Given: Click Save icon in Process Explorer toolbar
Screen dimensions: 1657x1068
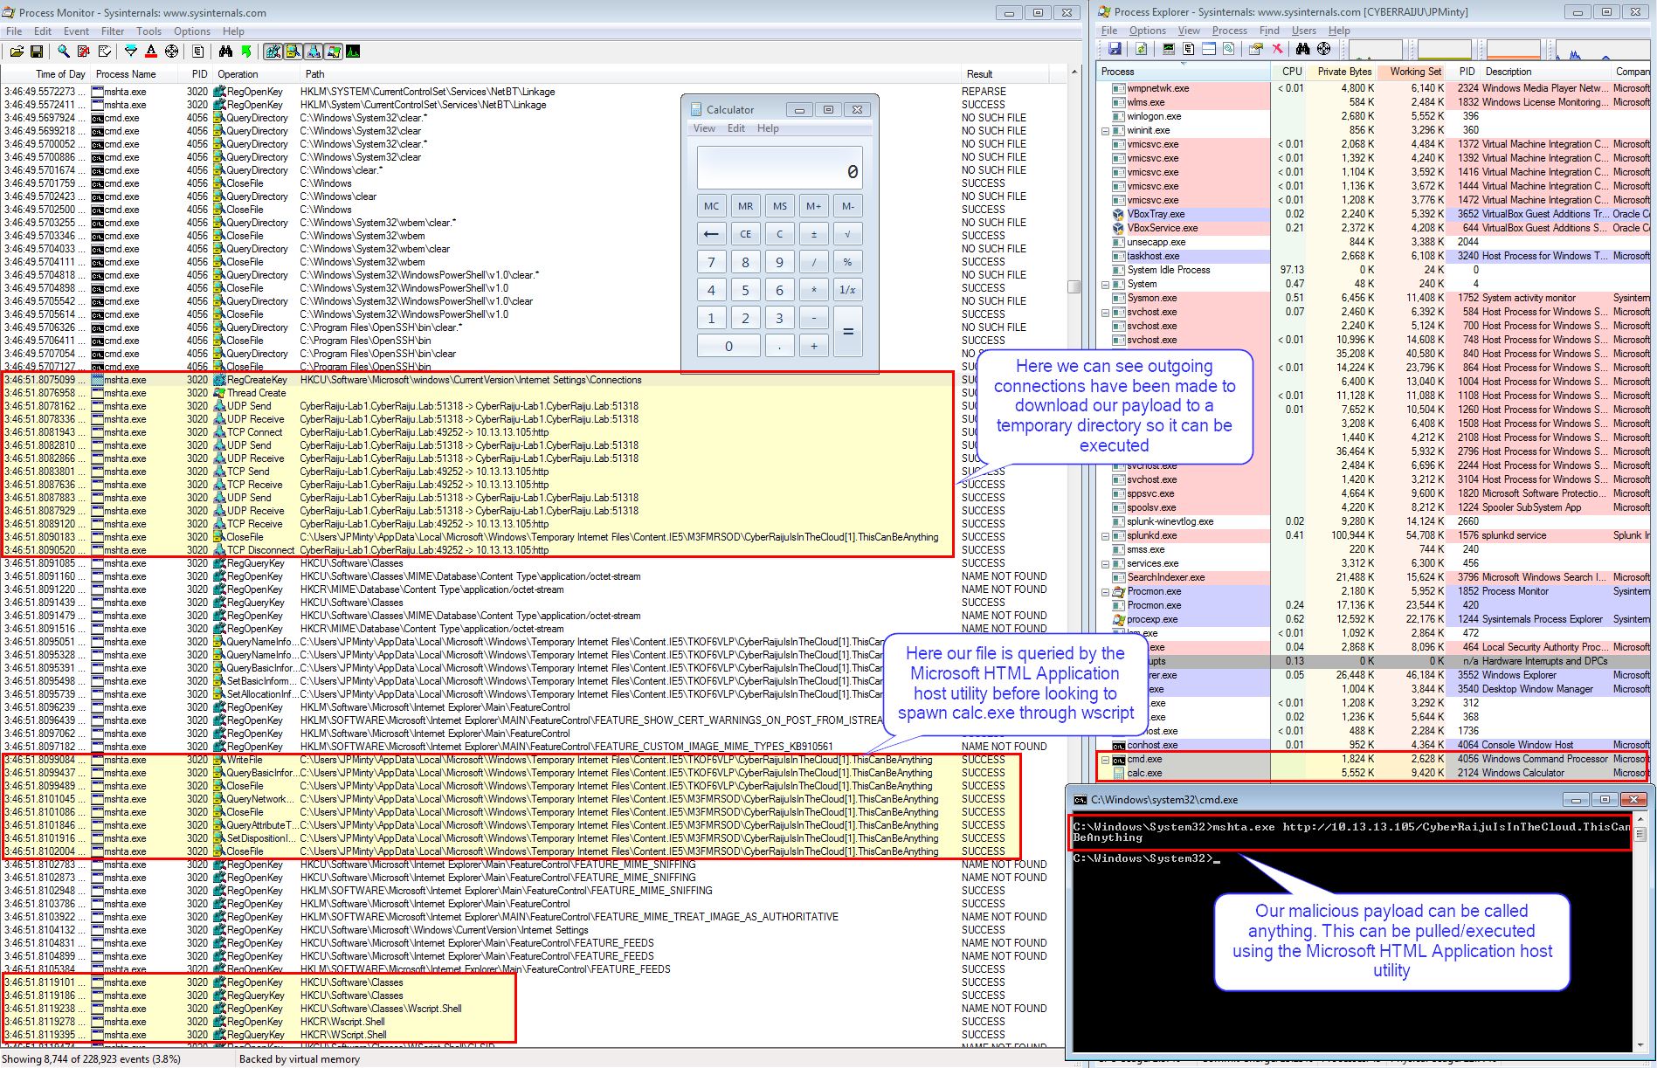Looking at the screenshot, I should (1115, 49).
